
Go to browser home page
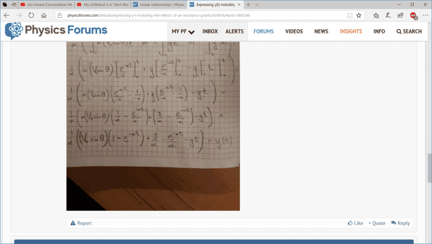[x=44, y=15]
